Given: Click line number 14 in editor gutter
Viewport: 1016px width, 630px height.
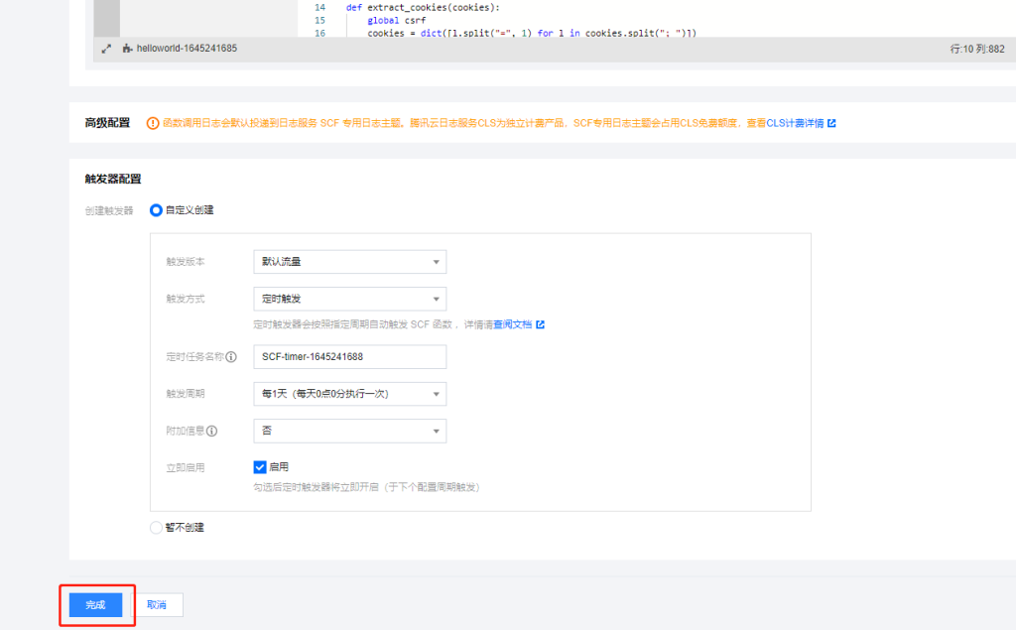Looking at the screenshot, I should click(320, 8).
